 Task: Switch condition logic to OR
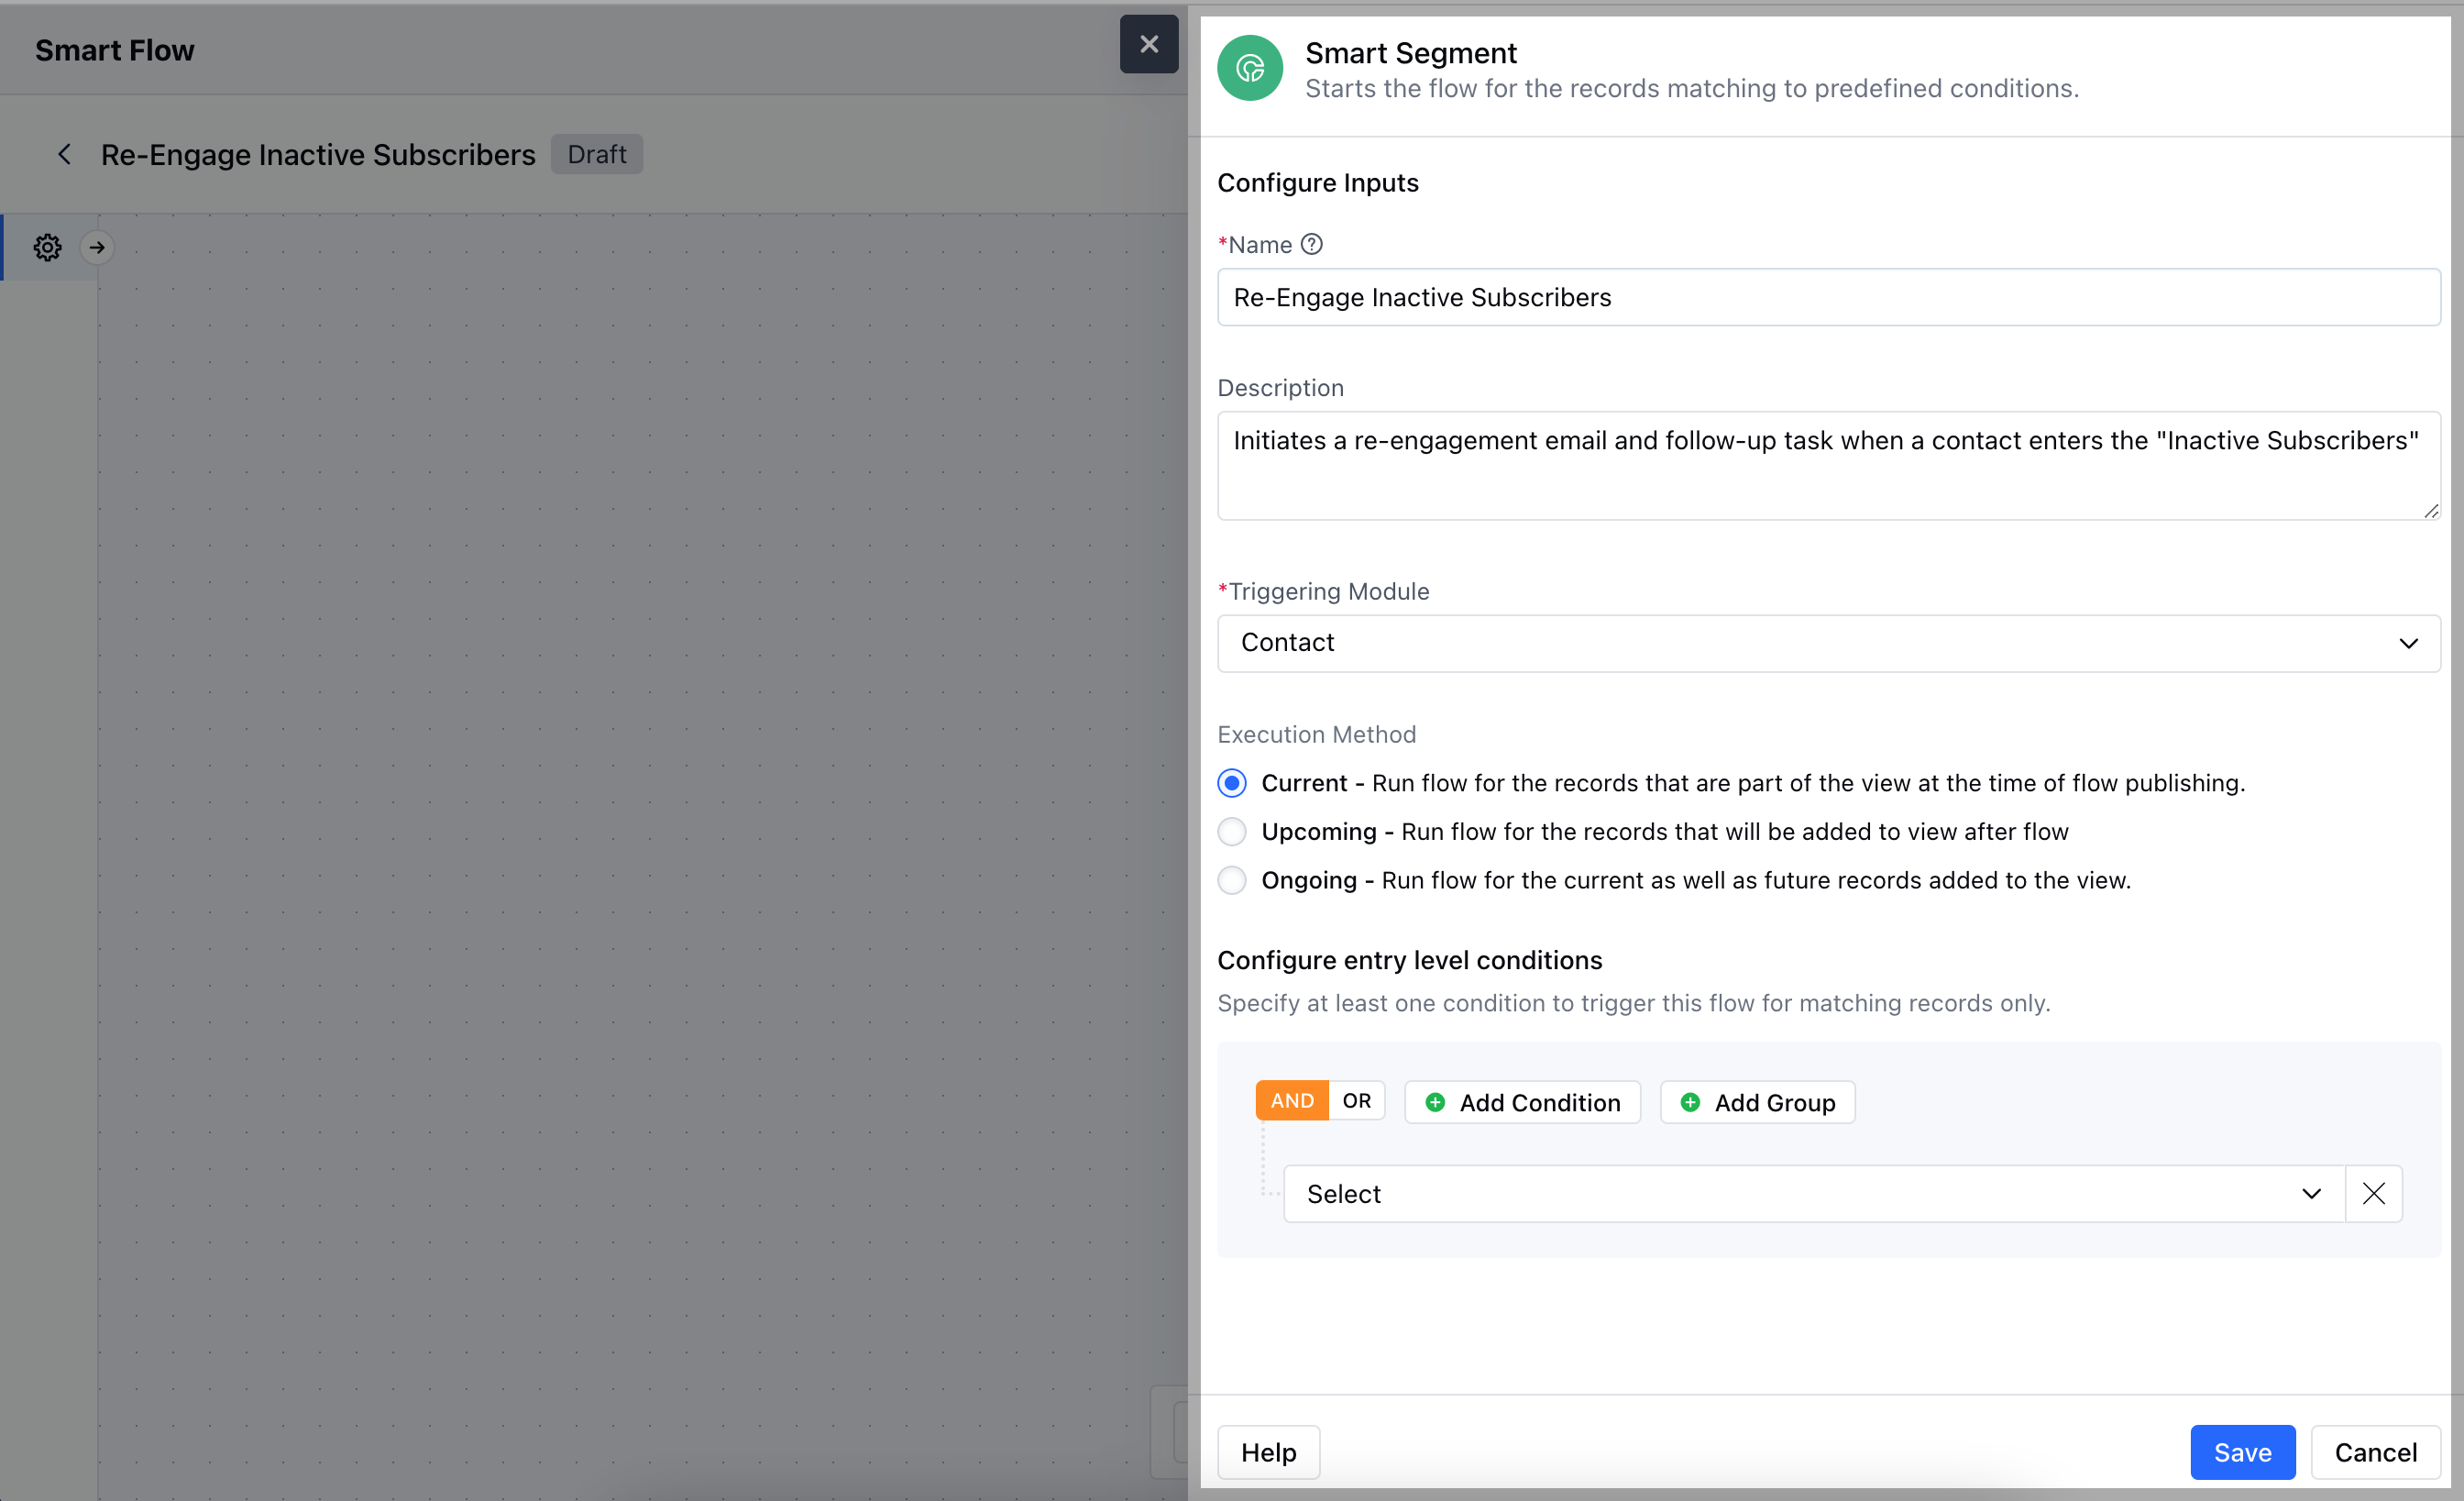1357,1100
